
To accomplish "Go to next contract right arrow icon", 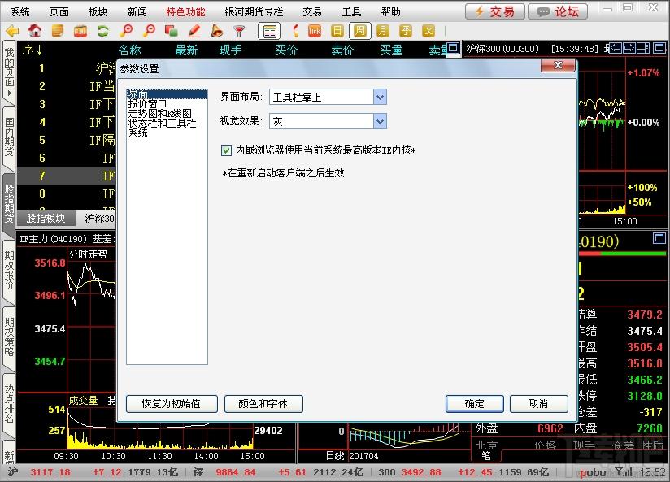I will point(629,48).
